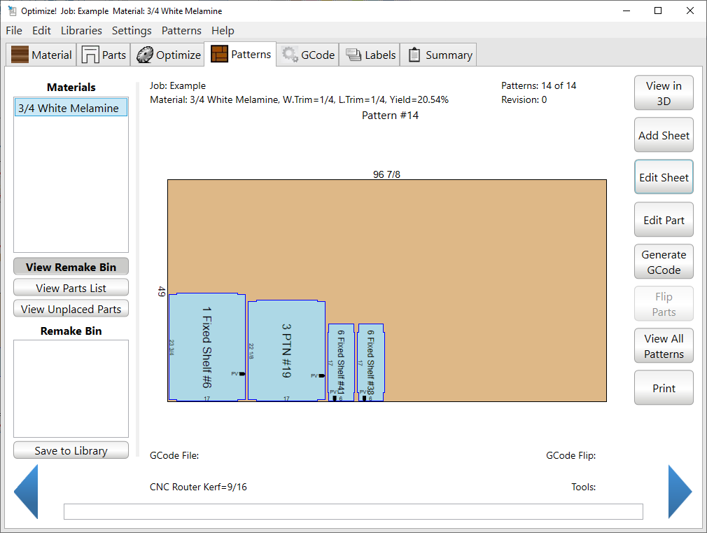Open the Patterns menu

tap(181, 31)
